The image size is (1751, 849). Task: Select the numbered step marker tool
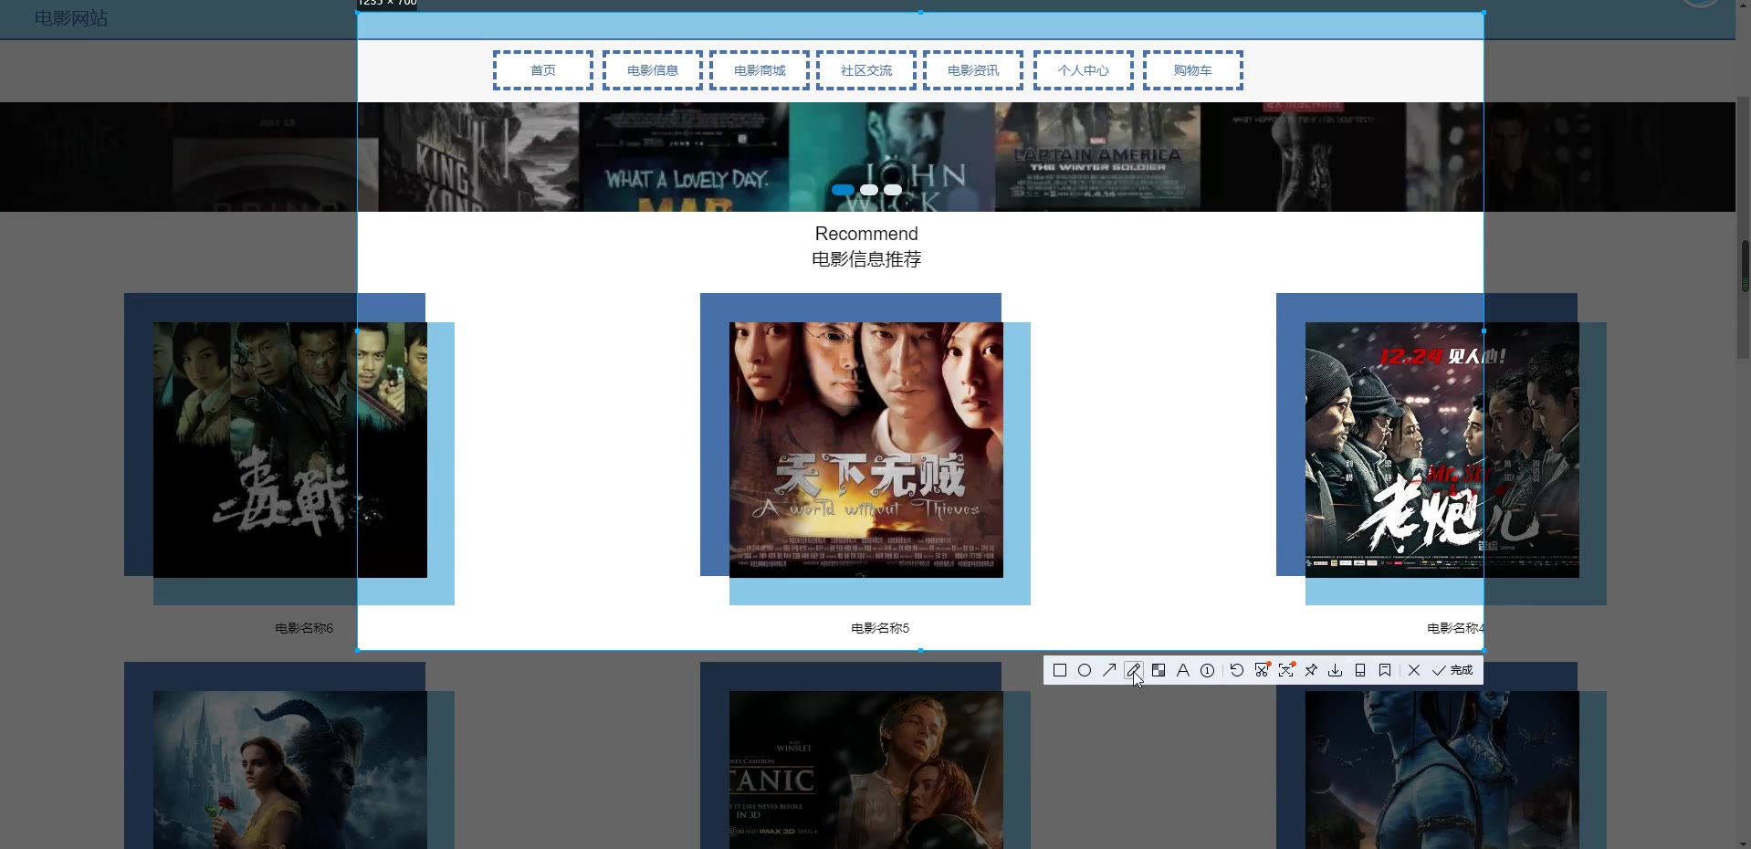(x=1208, y=670)
